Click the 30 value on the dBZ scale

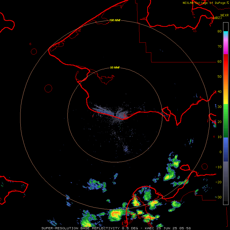click(220, 107)
